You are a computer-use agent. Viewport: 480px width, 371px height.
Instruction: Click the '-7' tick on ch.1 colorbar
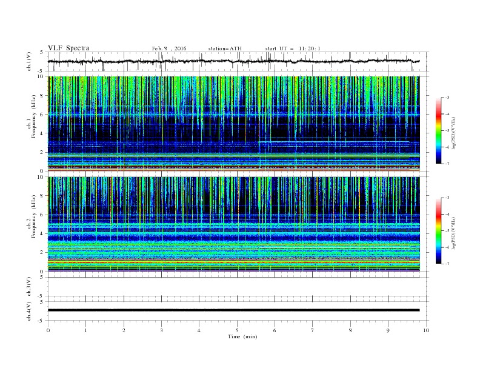click(x=447, y=164)
